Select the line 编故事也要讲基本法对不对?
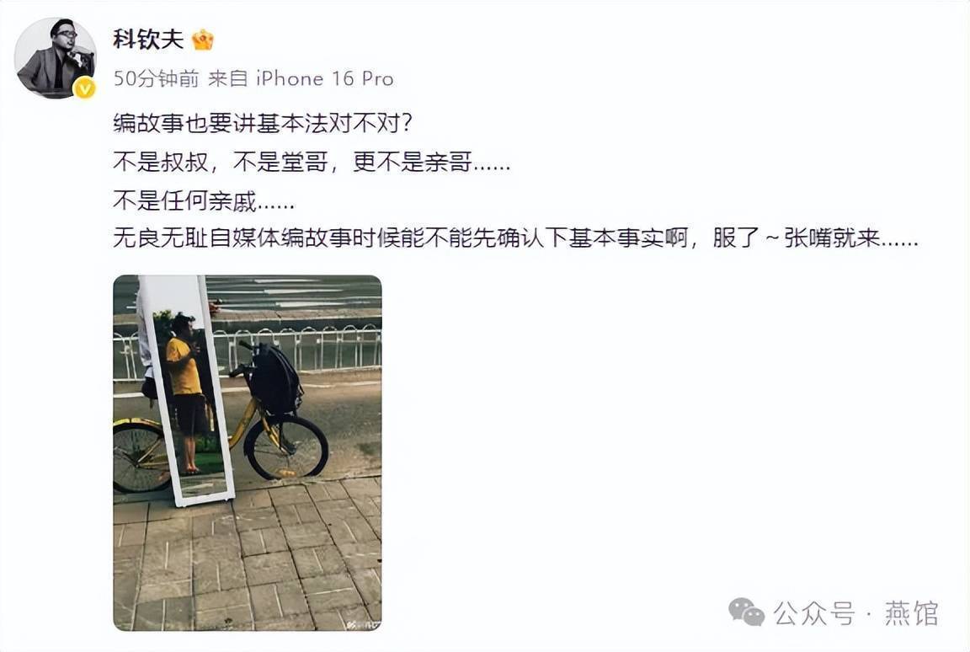970x652 pixels. click(263, 123)
